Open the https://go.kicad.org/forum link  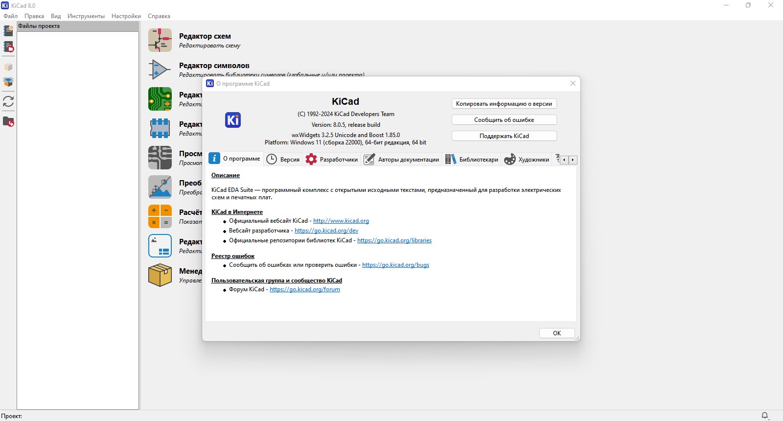(305, 289)
